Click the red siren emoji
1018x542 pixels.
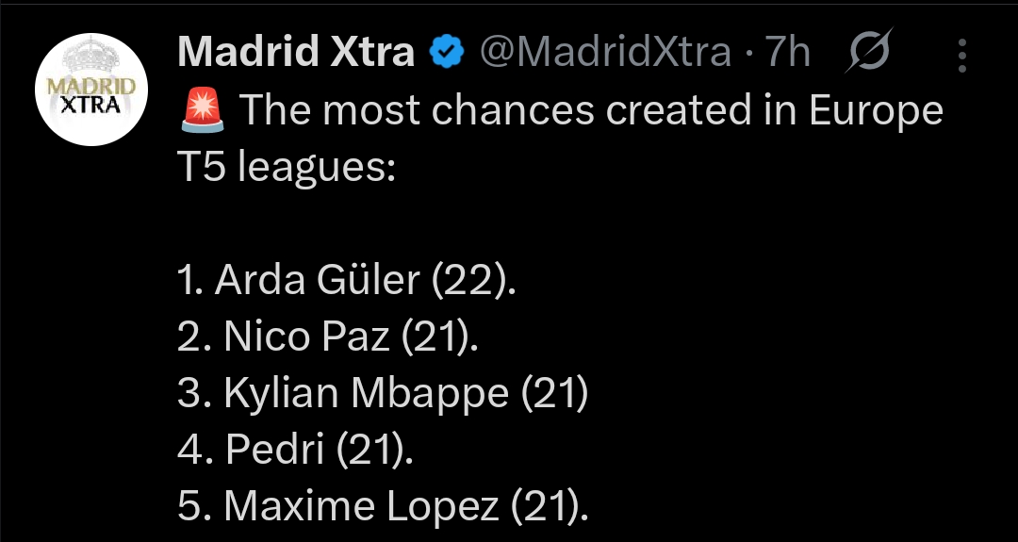point(200,110)
